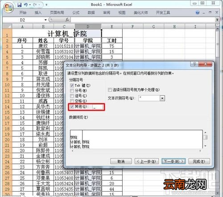The image size is (223, 197).
Task: Open the 开始 ribbon tab
Action: tap(23, 12)
